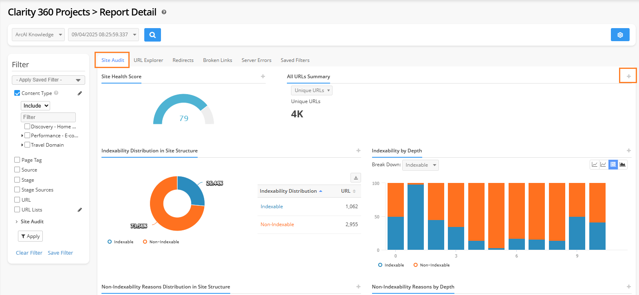
Task: Edit Content Type with the pencil icon
Action: pos(80,93)
